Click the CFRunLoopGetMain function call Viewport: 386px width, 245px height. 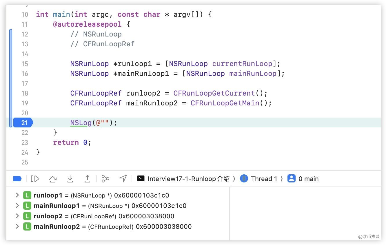click(225, 103)
